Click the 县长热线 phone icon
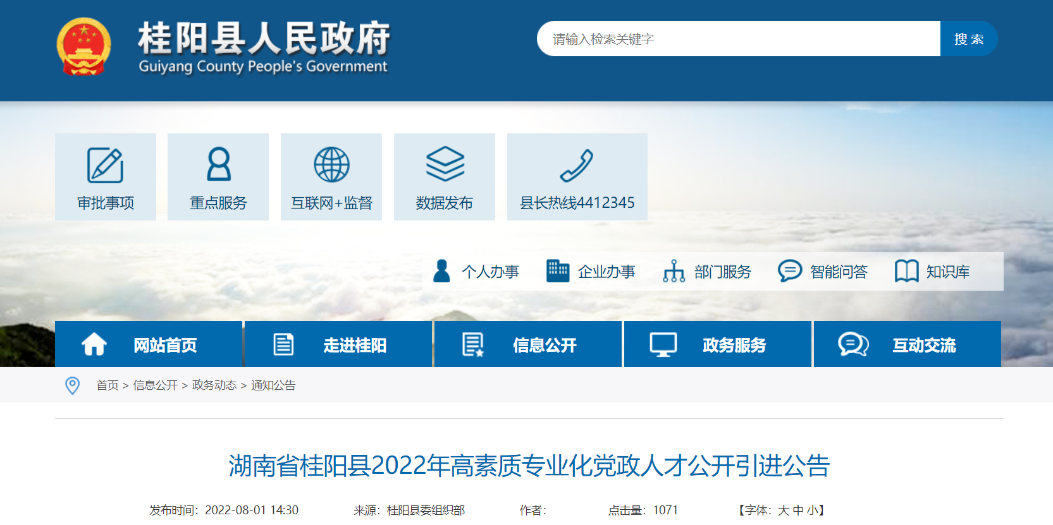This screenshot has height=525, width=1053. (x=576, y=166)
